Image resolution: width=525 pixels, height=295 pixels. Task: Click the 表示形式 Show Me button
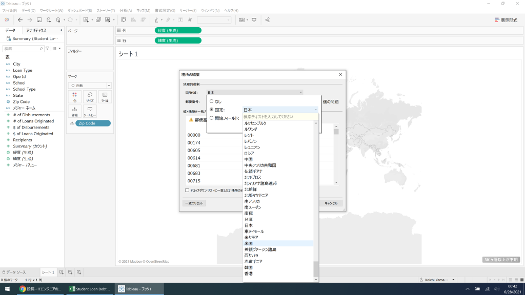[x=506, y=20]
